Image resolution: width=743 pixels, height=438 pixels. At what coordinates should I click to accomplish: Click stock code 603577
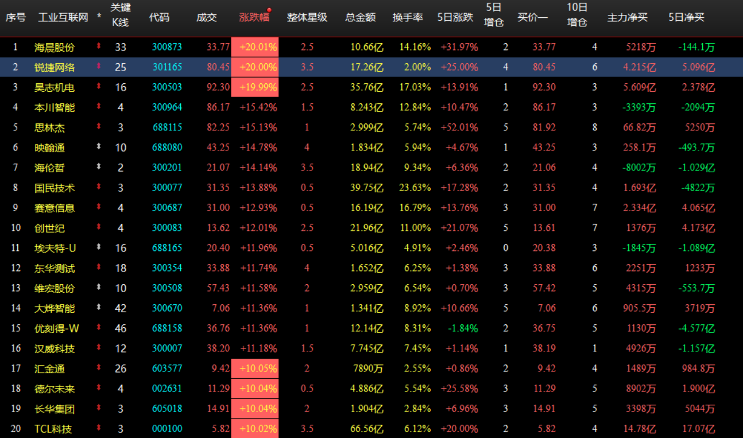pyautogui.click(x=167, y=369)
